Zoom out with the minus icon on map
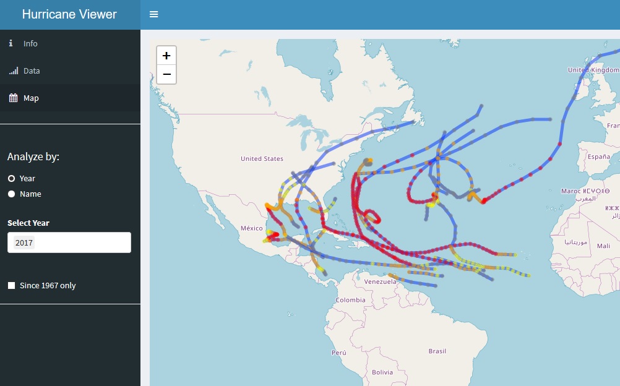Viewport: 620px width, 386px height. point(166,74)
